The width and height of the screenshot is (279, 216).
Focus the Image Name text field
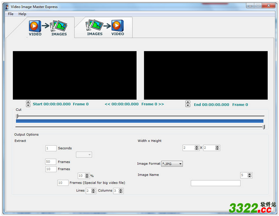click(216, 183)
